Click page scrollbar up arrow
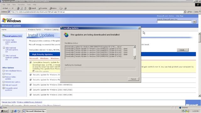The image size is (201, 113). click(x=199, y=34)
